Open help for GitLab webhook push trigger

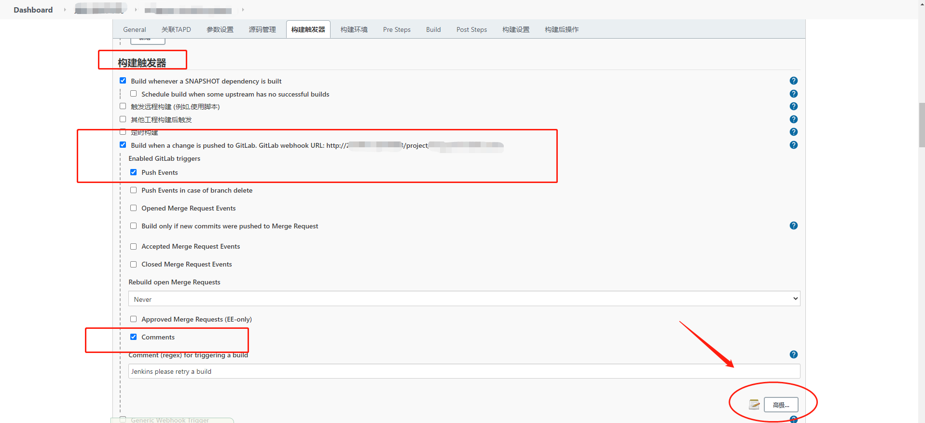[793, 145]
